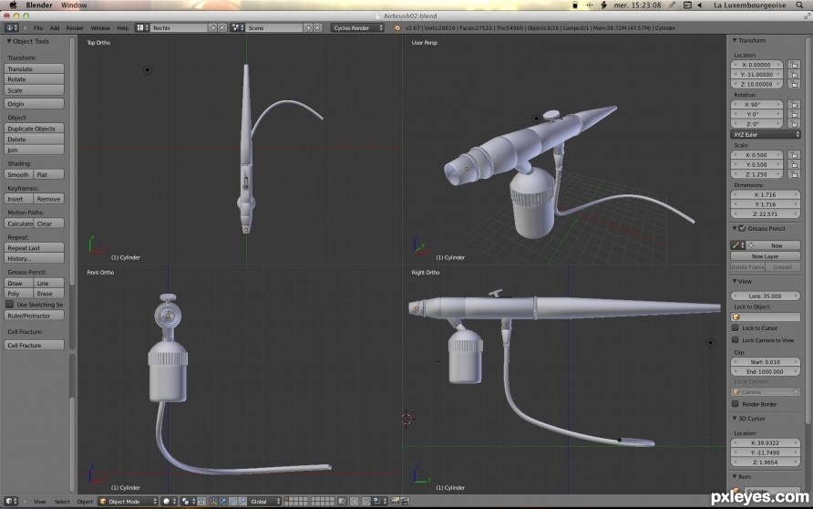Click the OpenGL render animation clapper icon
The image size is (813, 509).
(x=405, y=501)
